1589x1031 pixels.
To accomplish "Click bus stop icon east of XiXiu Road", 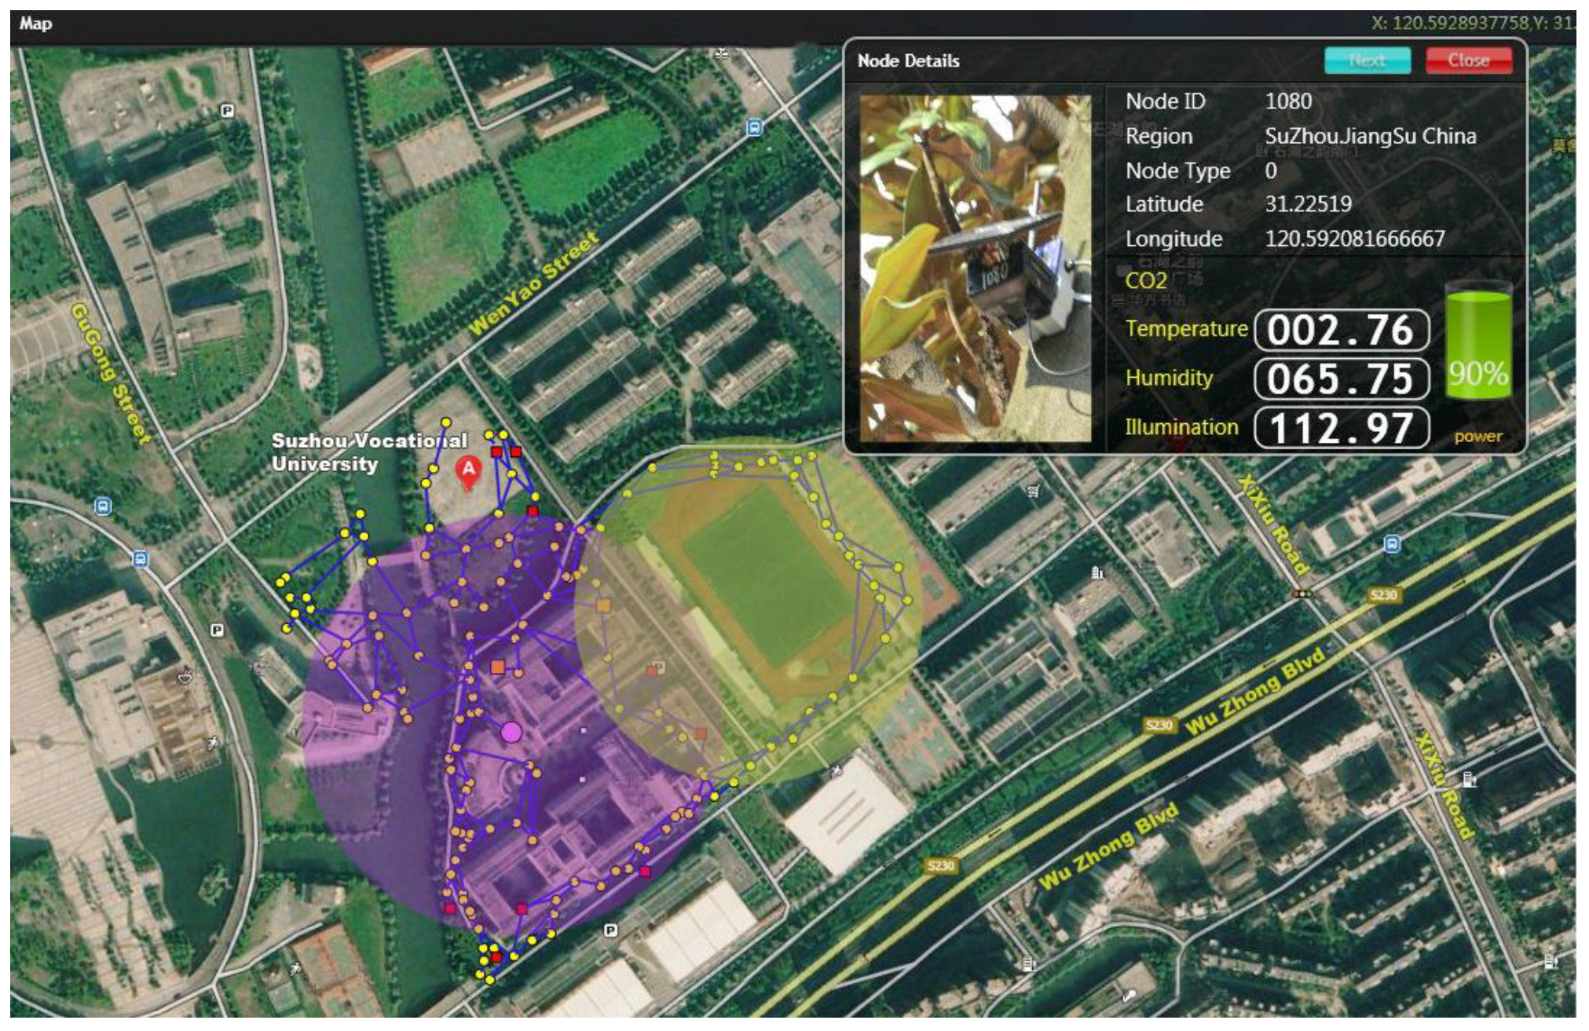I will pyautogui.click(x=1392, y=543).
